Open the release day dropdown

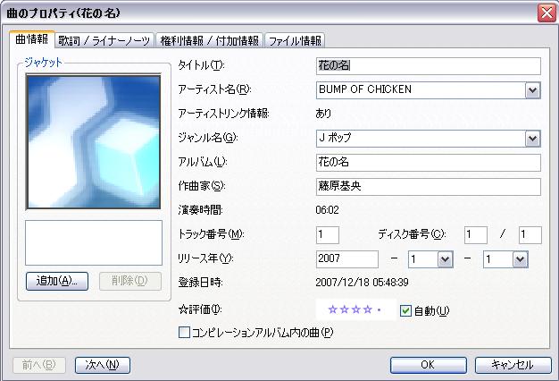tap(520, 258)
